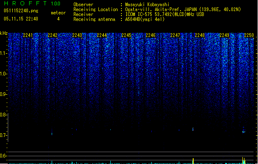258x164 pixels.
Task: Click the meteor echo below the 2250 marker
Action: click(244, 131)
